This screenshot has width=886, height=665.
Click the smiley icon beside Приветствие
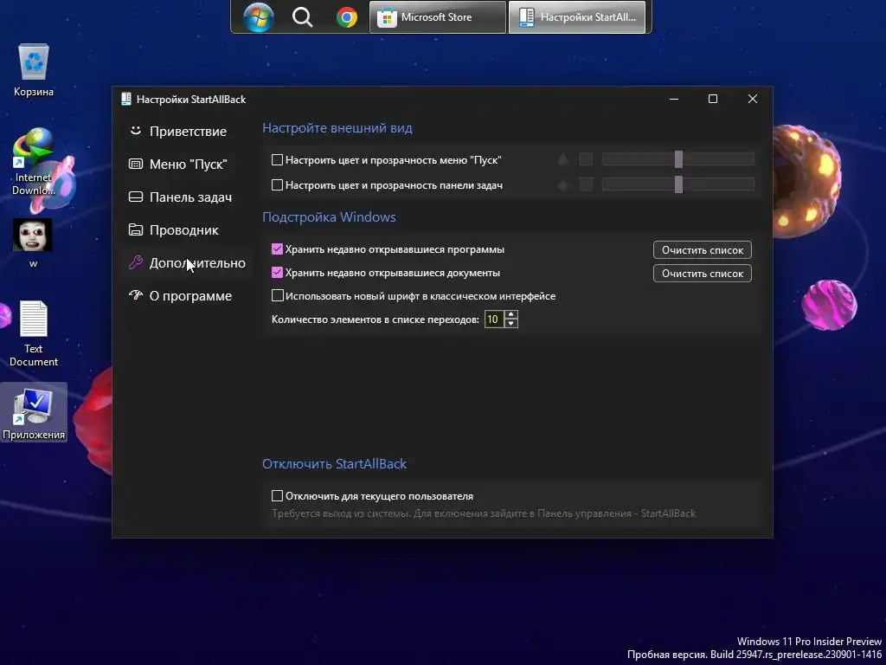[136, 131]
